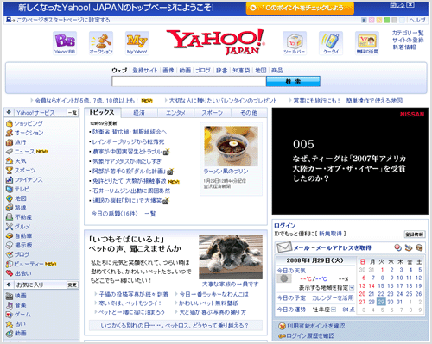Select the 知恵袋 search category
This screenshot has height=344, width=432.
coord(241,70)
